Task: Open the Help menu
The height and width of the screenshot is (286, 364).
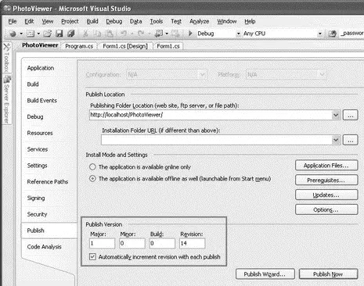Action: point(250,21)
